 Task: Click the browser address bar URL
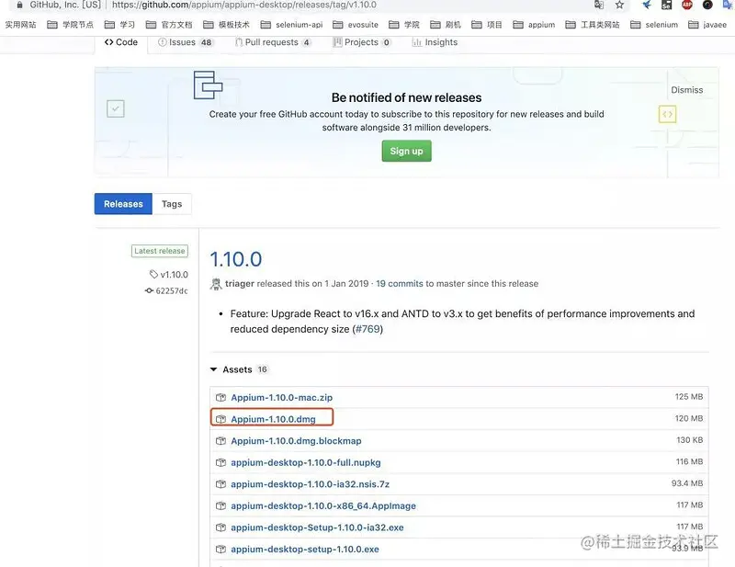243,5
